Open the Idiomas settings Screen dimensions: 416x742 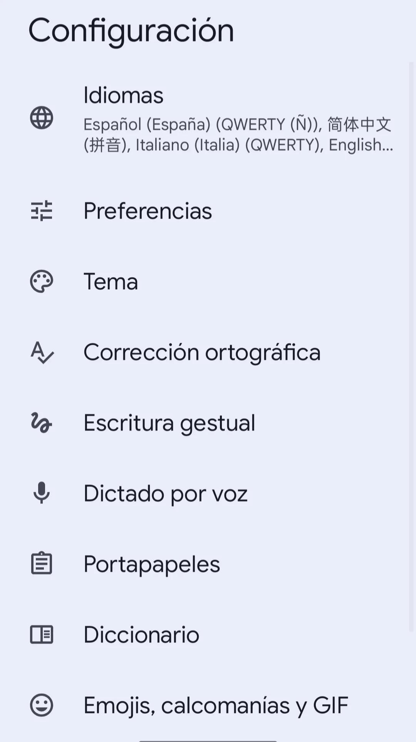(x=123, y=95)
